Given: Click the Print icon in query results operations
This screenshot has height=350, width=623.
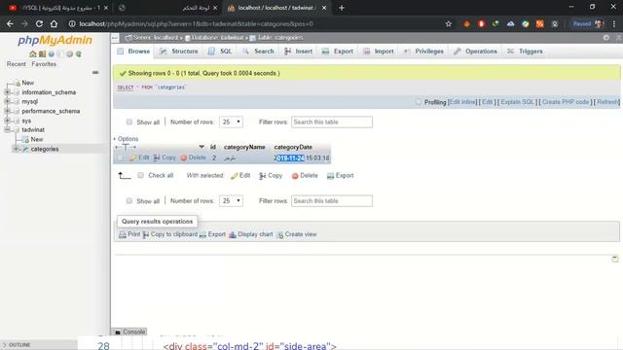Looking at the screenshot, I should pos(123,234).
